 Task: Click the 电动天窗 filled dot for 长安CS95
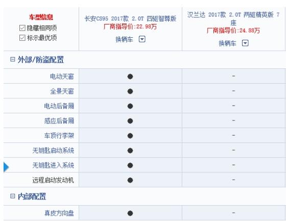130,77
